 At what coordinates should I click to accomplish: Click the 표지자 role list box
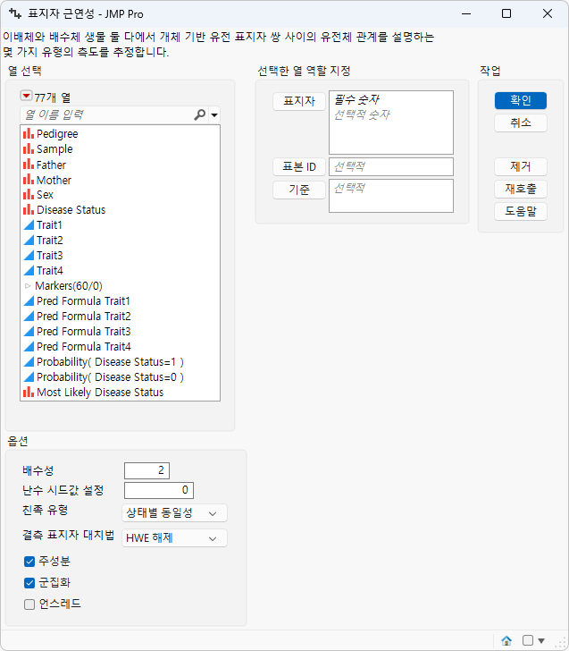(391, 123)
